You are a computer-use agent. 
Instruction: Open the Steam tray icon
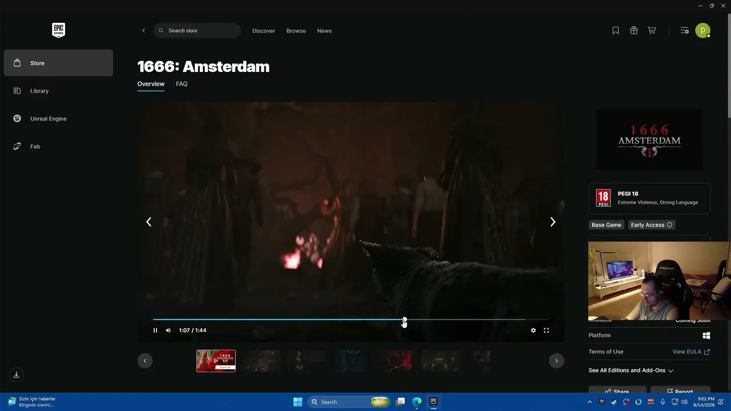click(x=614, y=402)
